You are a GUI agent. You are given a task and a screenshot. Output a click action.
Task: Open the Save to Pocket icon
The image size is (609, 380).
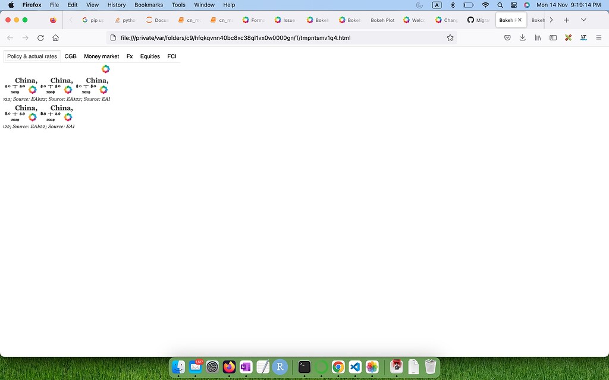507,37
